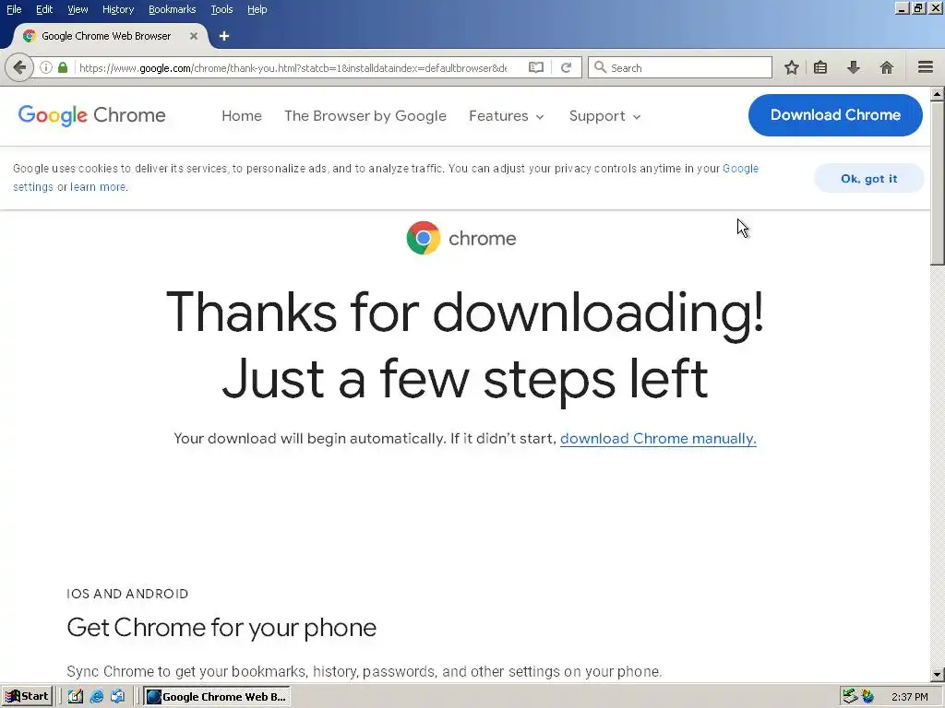Dismiss cookie notice with Ok, got it
Viewport: 945px width, 708px height.
tap(868, 178)
